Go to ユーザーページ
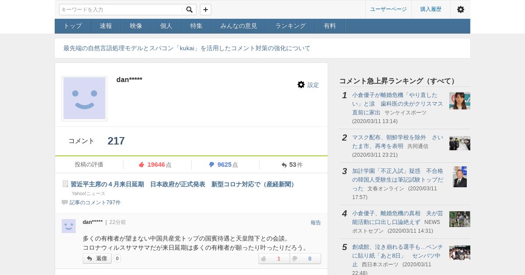Viewport: 525px width, 275px height. pyautogui.click(x=388, y=9)
